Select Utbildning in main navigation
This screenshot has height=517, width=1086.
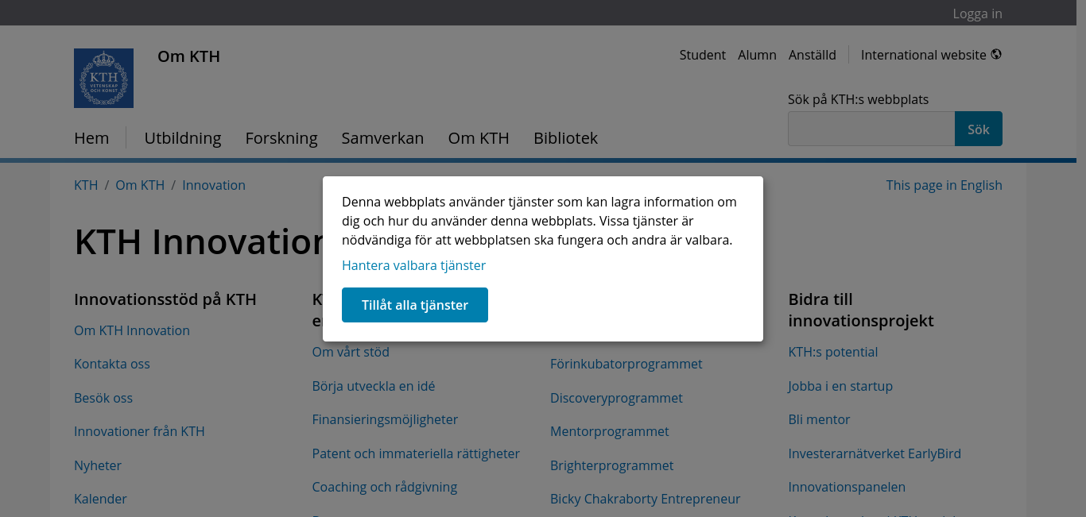click(183, 138)
